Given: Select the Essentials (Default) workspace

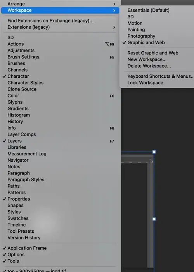Looking at the screenshot, I should click(149, 10).
